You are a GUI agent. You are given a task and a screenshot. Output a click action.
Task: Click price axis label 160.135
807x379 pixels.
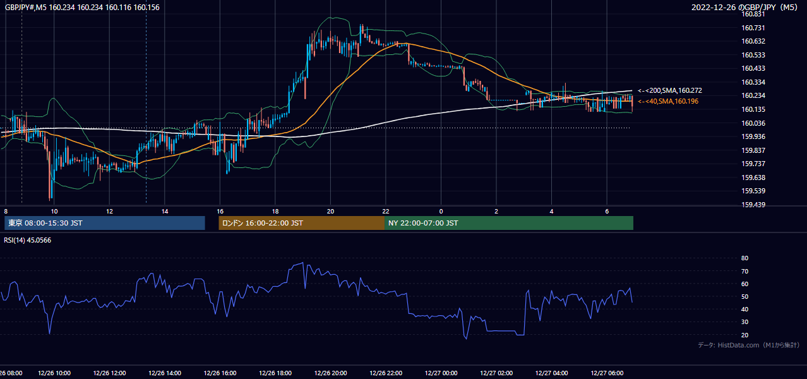[753, 109]
